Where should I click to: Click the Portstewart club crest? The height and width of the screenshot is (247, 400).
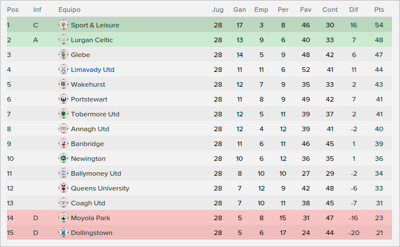(63, 99)
